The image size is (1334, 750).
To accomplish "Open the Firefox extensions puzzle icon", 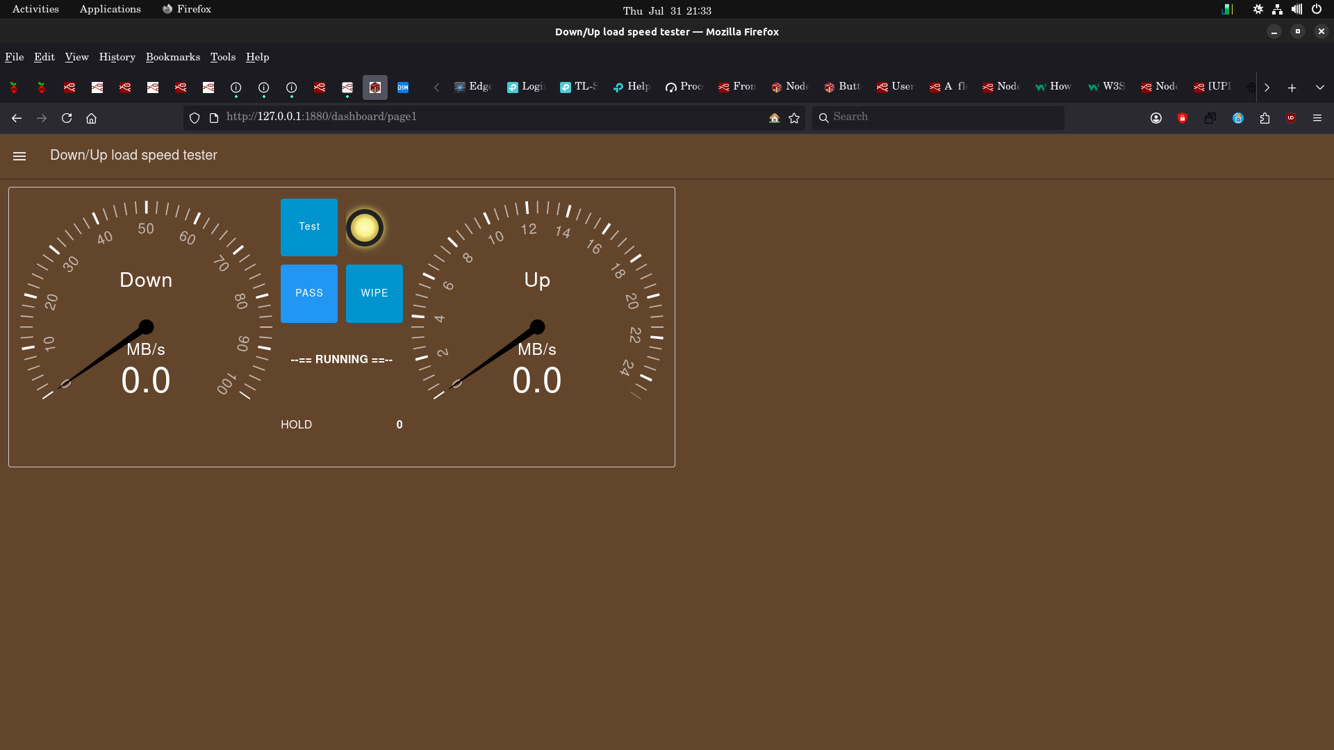I will pos(1265,118).
